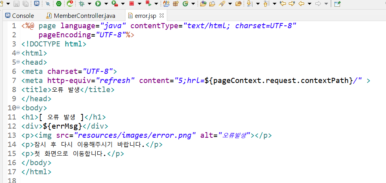The width and height of the screenshot is (386, 183).
Task: Start debugging with the bug icon
Action: [x=82, y=4]
